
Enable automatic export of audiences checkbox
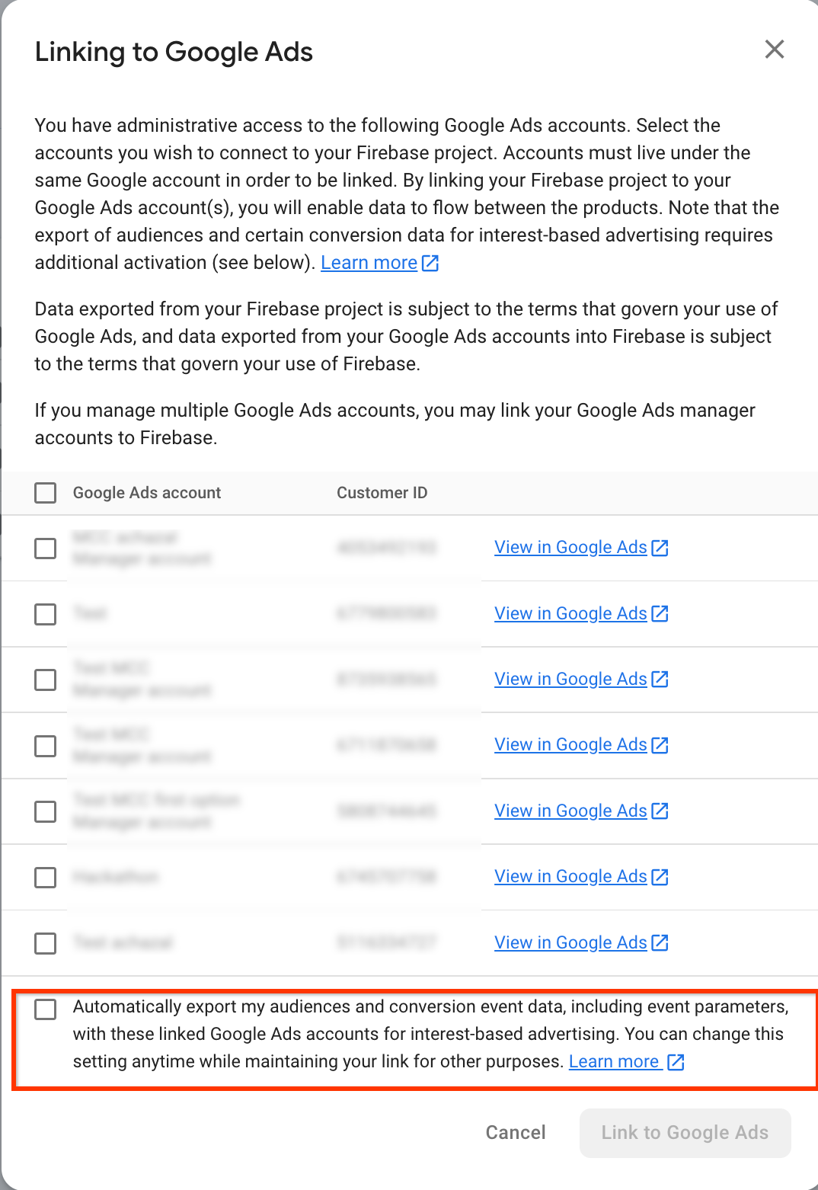click(46, 1009)
